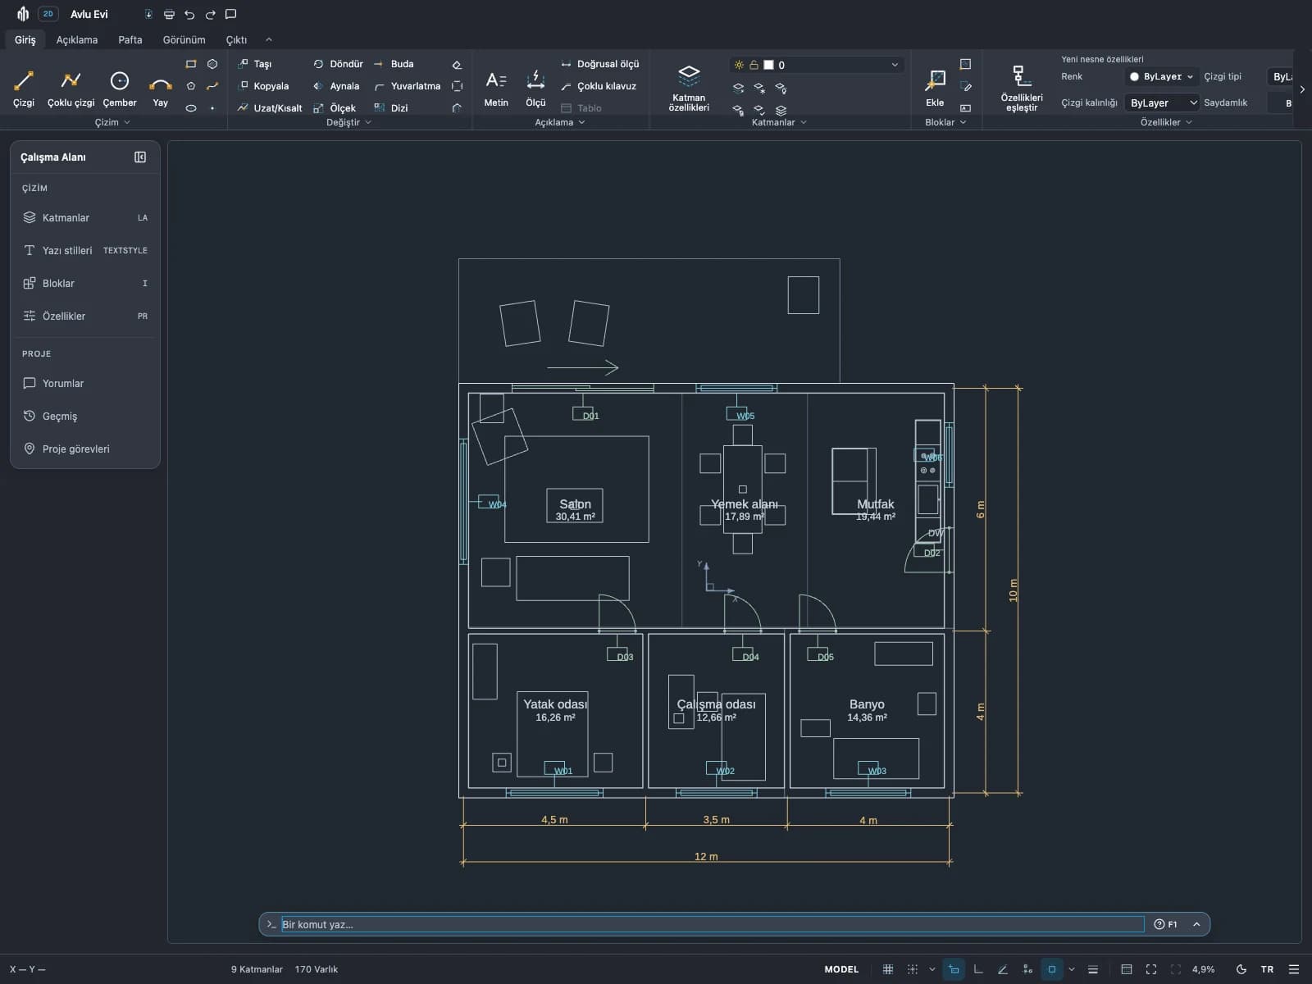The image size is (1312, 984).
Task: Click the eraser icon in Değiştir group
Action: point(457,64)
